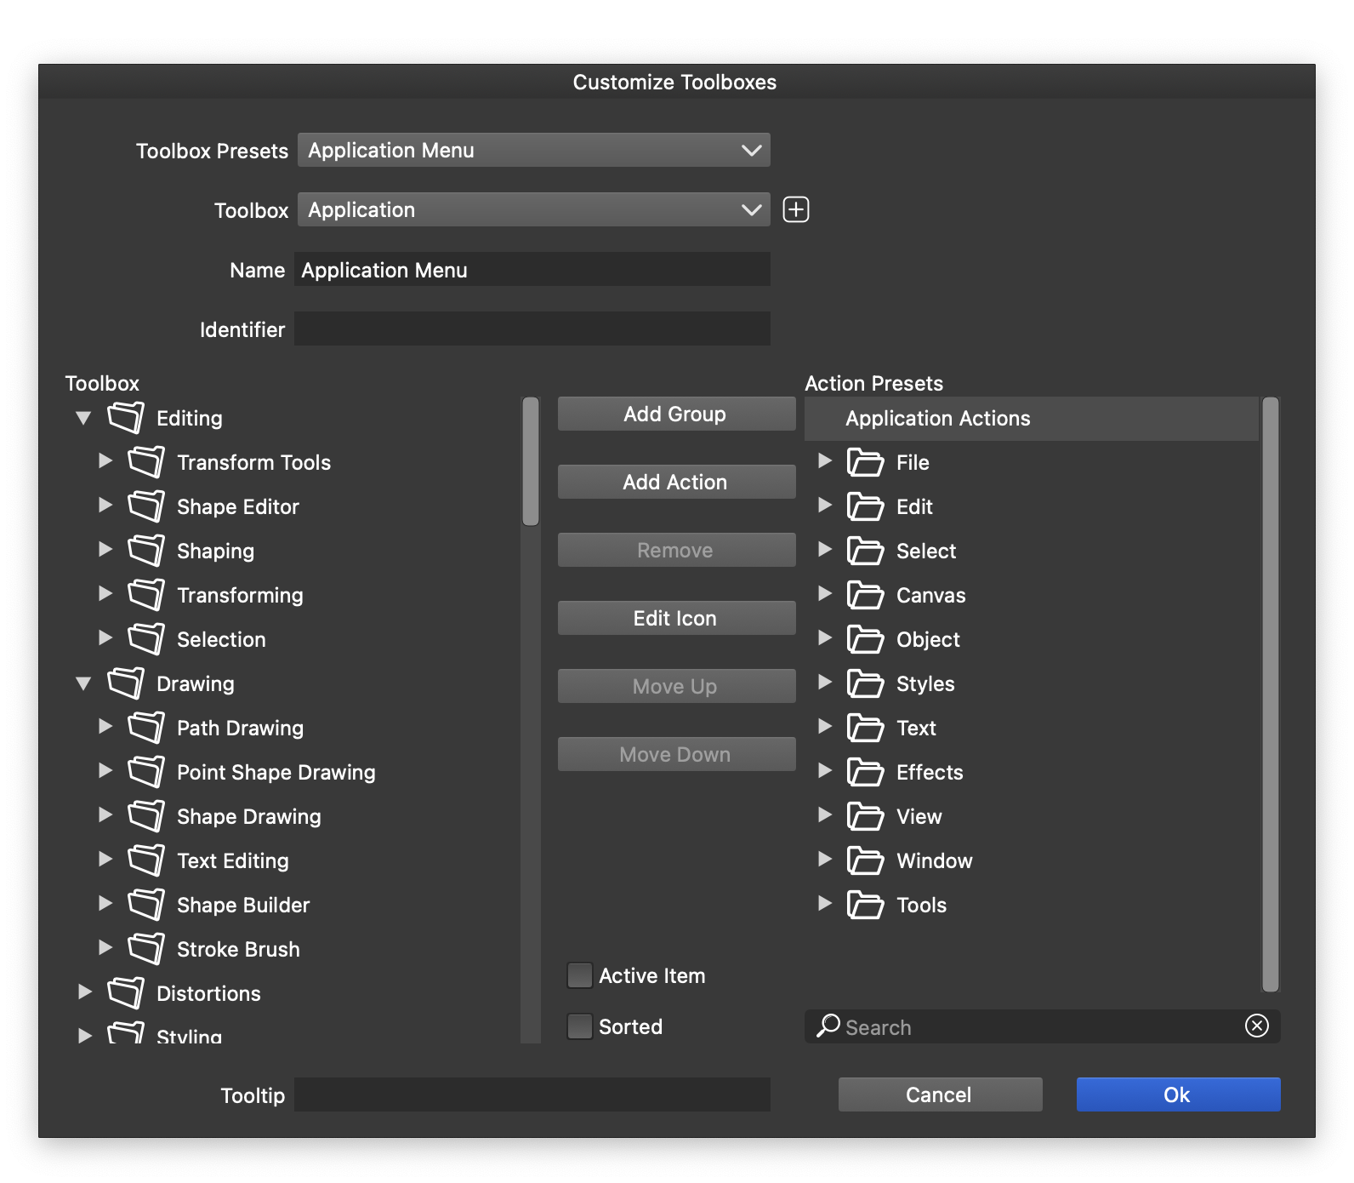Click the clear search icon
1354x1183 pixels.
pos(1256,1026)
